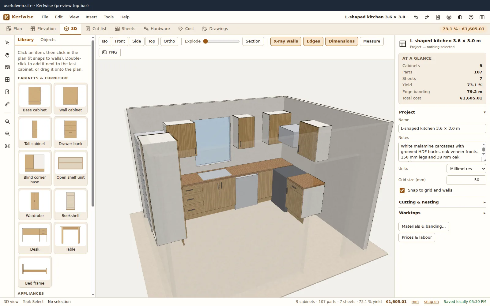Switch to the Objects panel tab
Viewport: 490px width, 306px height.
(x=48, y=40)
